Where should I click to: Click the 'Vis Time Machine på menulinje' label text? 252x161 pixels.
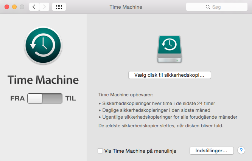140,151
